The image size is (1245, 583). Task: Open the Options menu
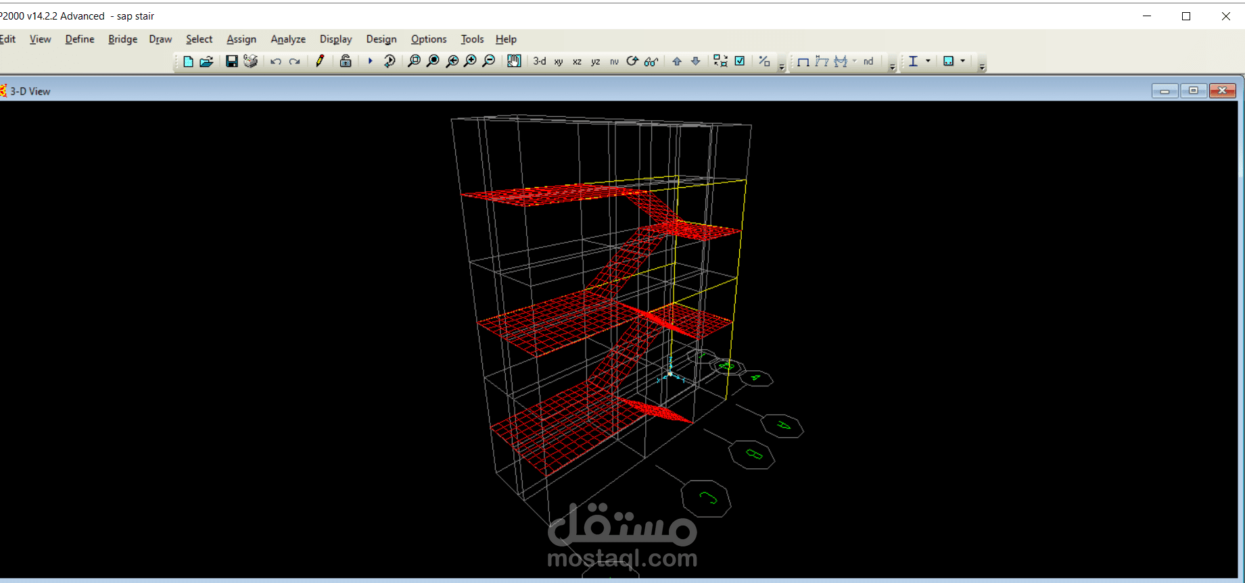click(429, 39)
